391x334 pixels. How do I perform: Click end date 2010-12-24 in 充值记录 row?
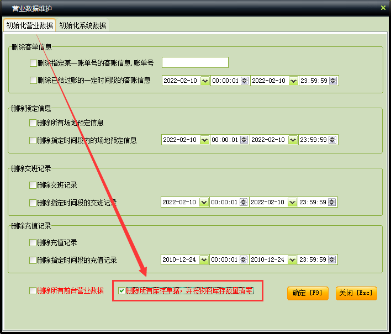coord(267,259)
